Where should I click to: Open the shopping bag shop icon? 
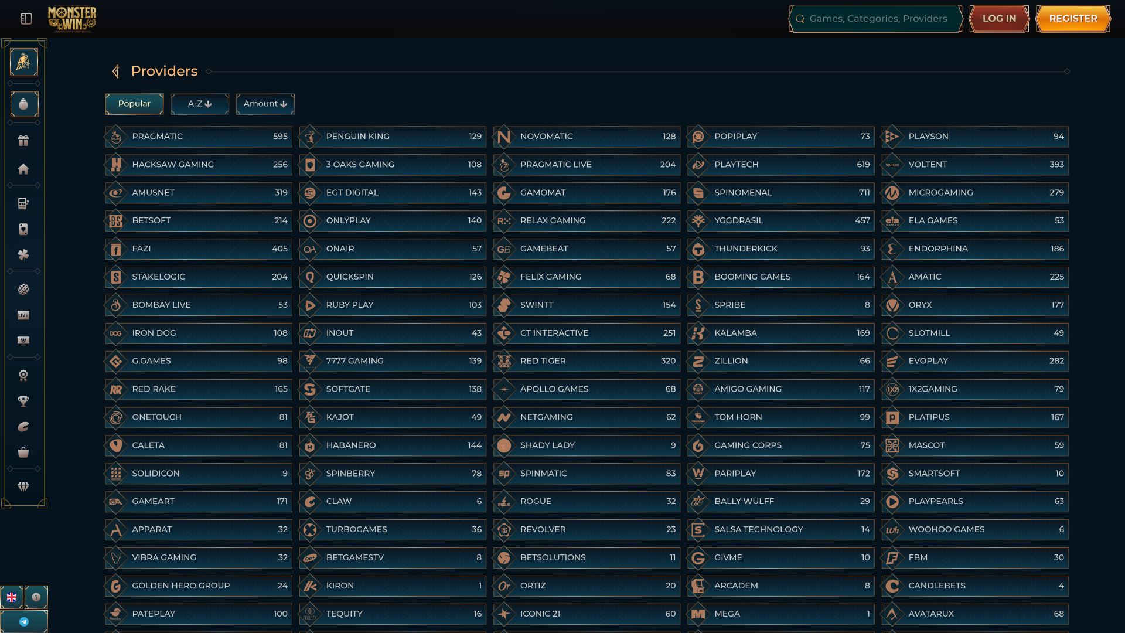[23, 452]
